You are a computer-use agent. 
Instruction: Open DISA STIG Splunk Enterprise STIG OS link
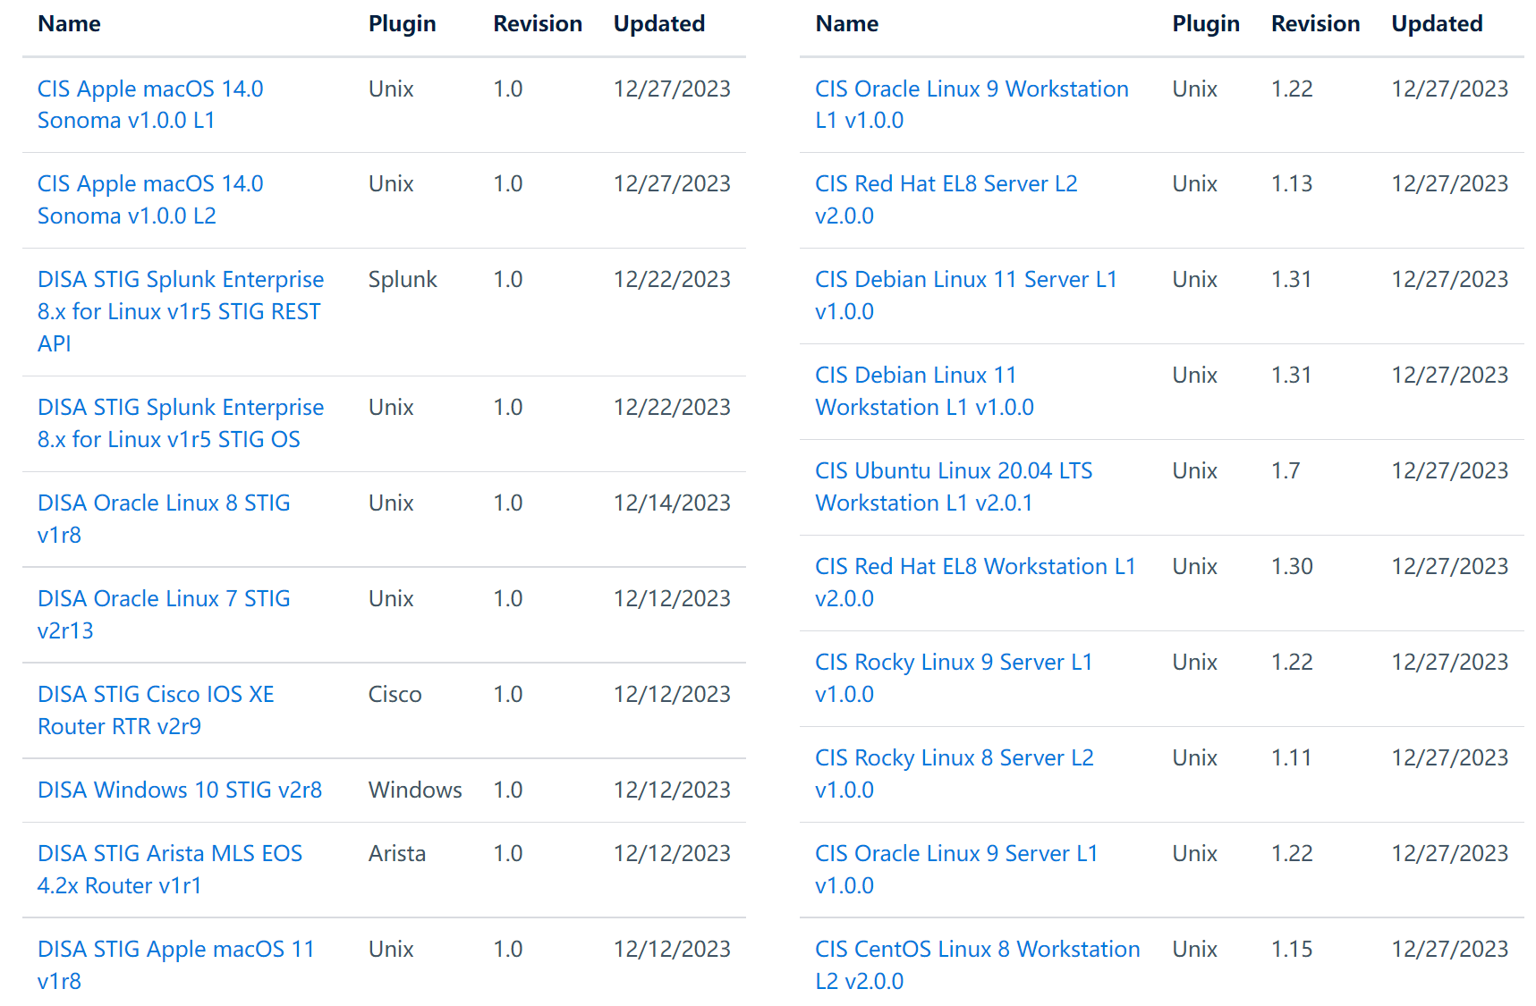coord(181,423)
